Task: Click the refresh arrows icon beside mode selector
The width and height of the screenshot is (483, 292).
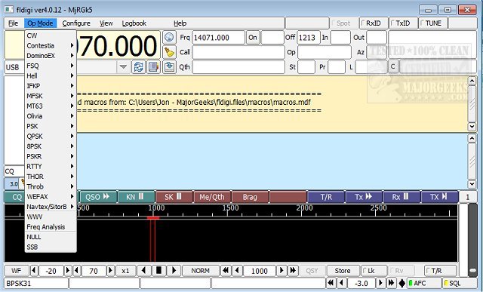Action: click(x=139, y=67)
